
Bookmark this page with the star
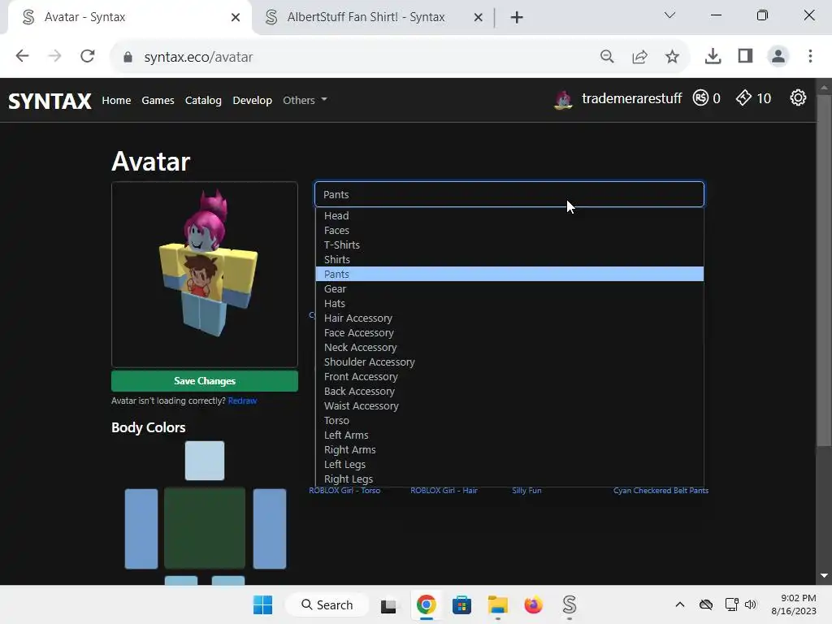point(672,56)
